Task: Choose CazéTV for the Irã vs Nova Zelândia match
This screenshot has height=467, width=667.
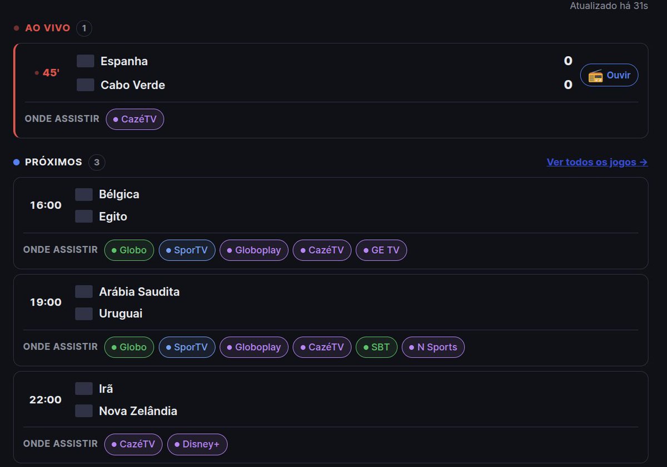Action: 133,445
